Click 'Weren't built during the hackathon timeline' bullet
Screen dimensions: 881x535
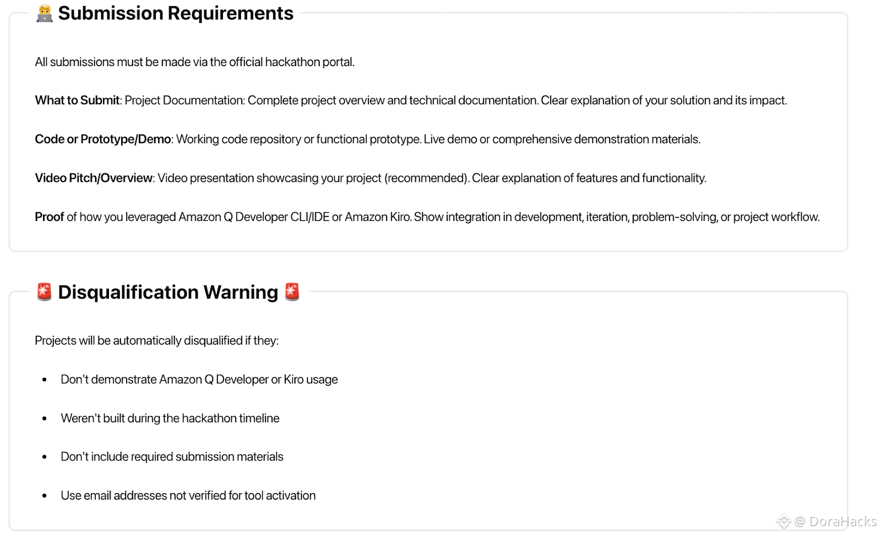coord(170,418)
